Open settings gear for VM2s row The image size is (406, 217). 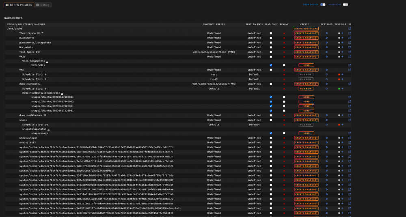[x=326, y=57]
